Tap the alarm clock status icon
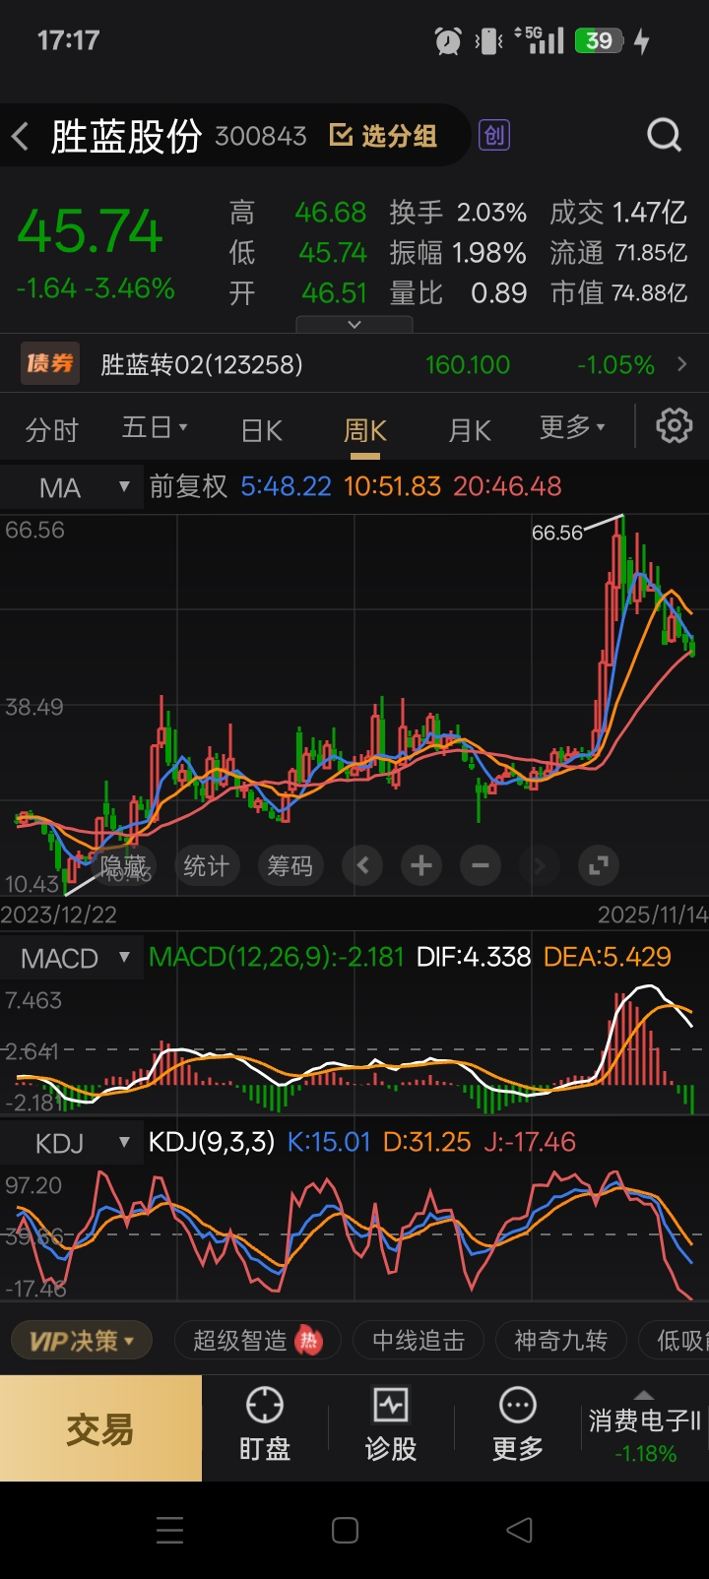This screenshot has height=1579, width=709. point(448,40)
